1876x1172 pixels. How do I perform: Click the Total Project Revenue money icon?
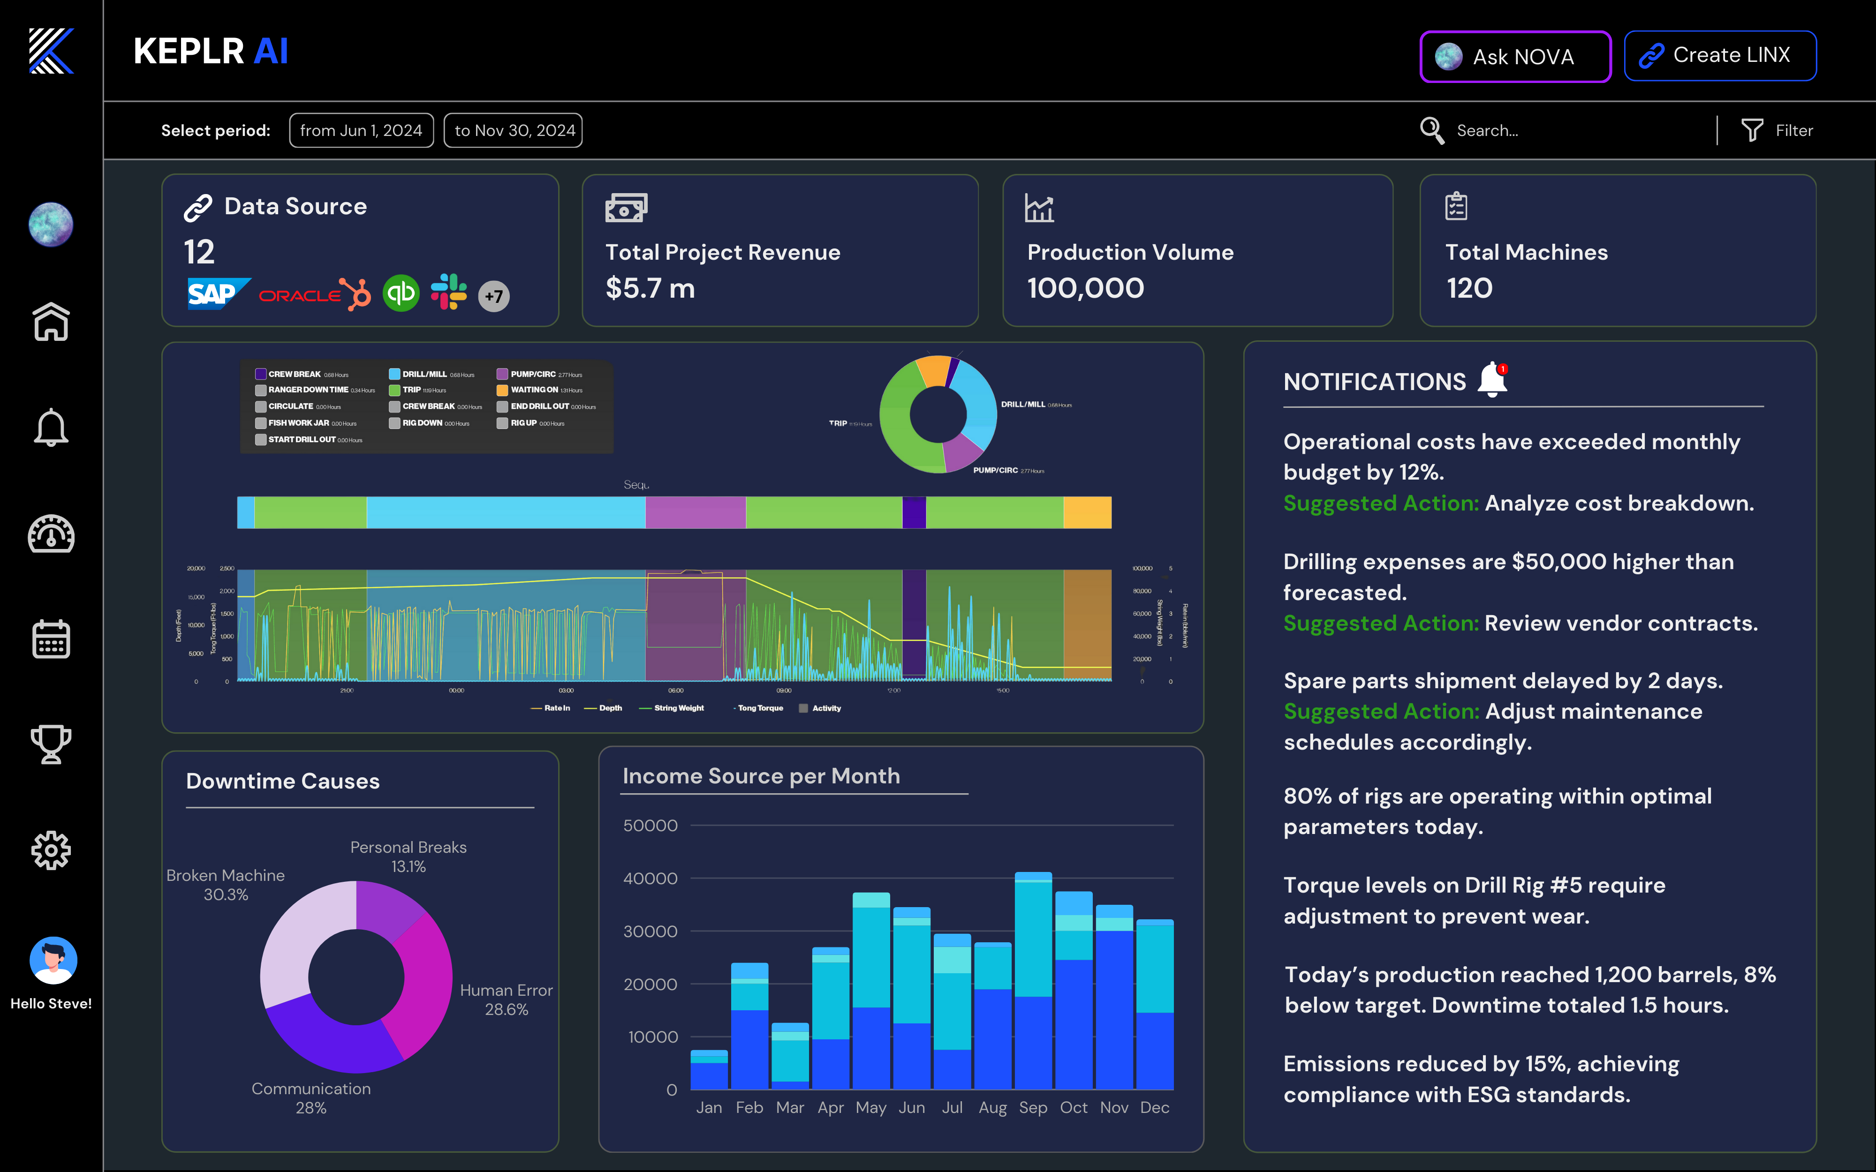pos(626,208)
